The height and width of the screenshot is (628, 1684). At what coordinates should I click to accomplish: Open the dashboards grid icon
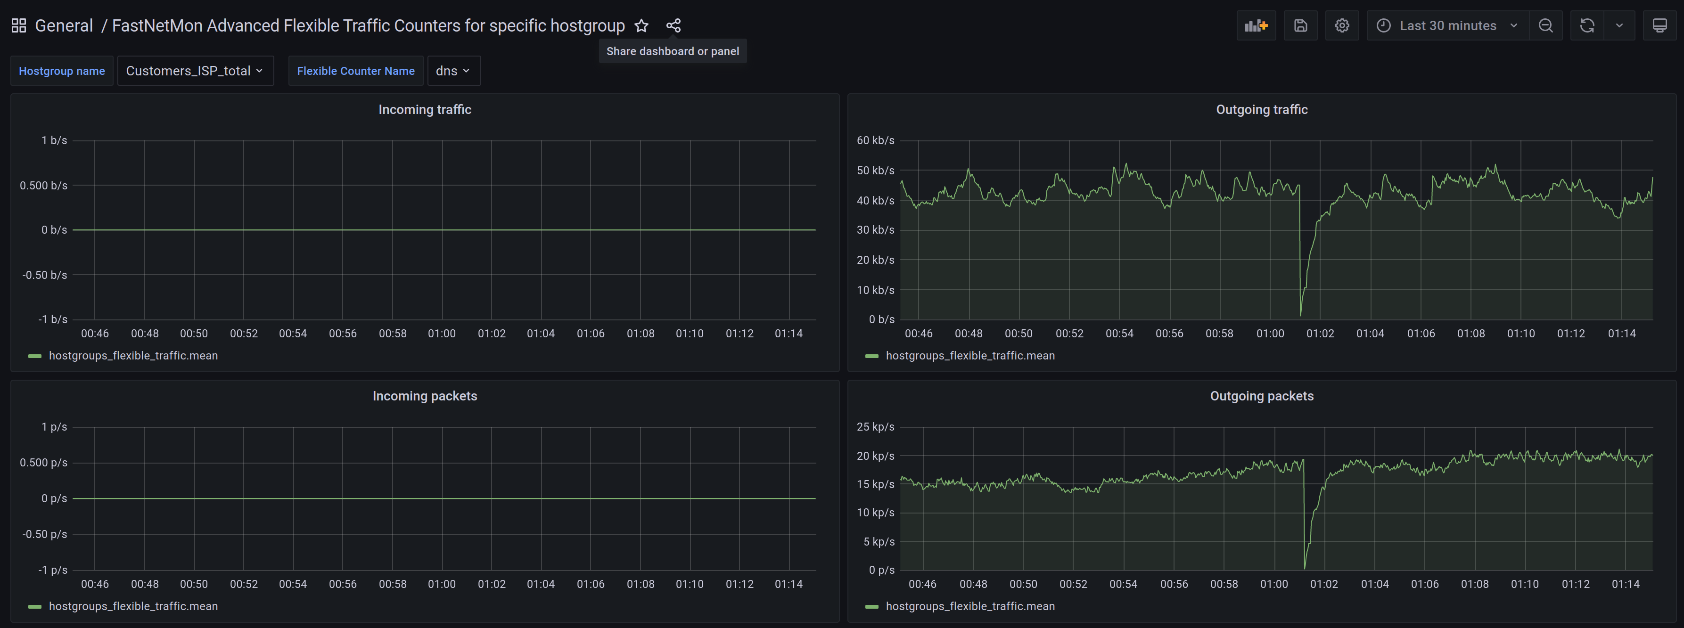click(x=18, y=25)
